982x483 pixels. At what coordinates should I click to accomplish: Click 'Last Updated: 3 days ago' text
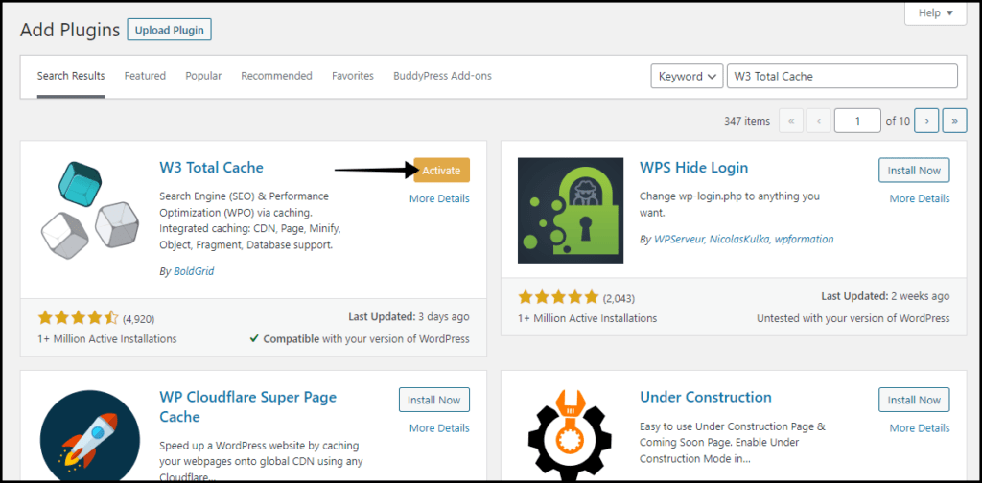409,317
